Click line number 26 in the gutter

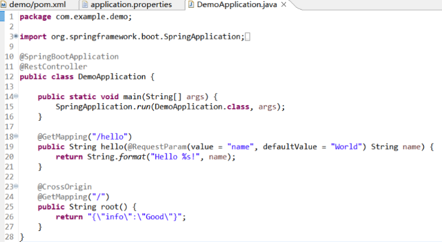coord(9,217)
